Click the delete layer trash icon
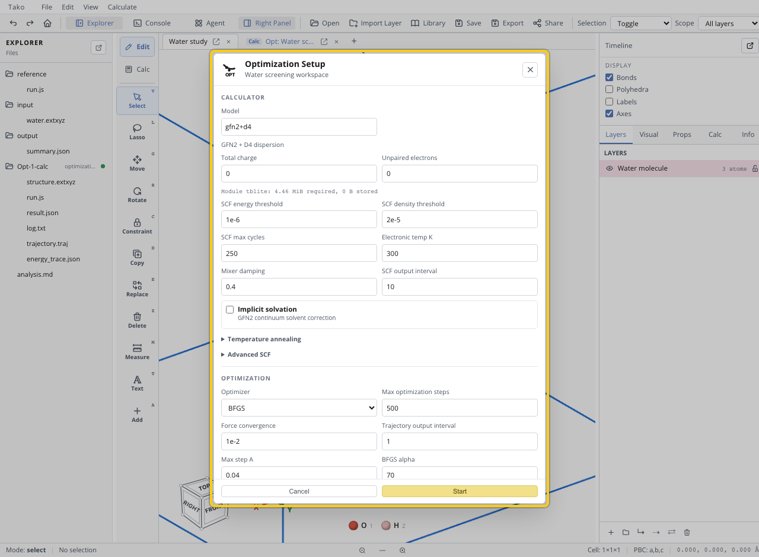The height and width of the screenshot is (557, 759). click(x=687, y=532)
